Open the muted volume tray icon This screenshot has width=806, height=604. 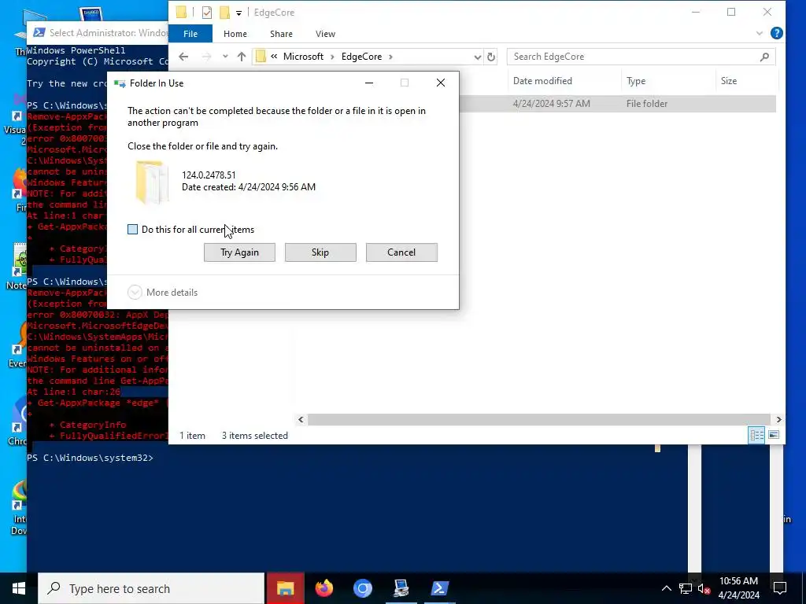(704, 588)
